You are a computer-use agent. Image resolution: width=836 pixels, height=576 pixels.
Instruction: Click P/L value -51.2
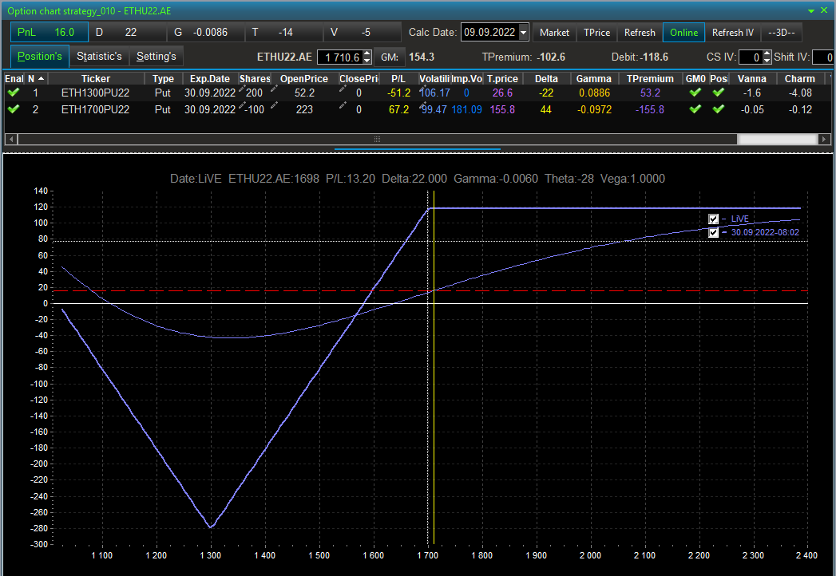398,93
